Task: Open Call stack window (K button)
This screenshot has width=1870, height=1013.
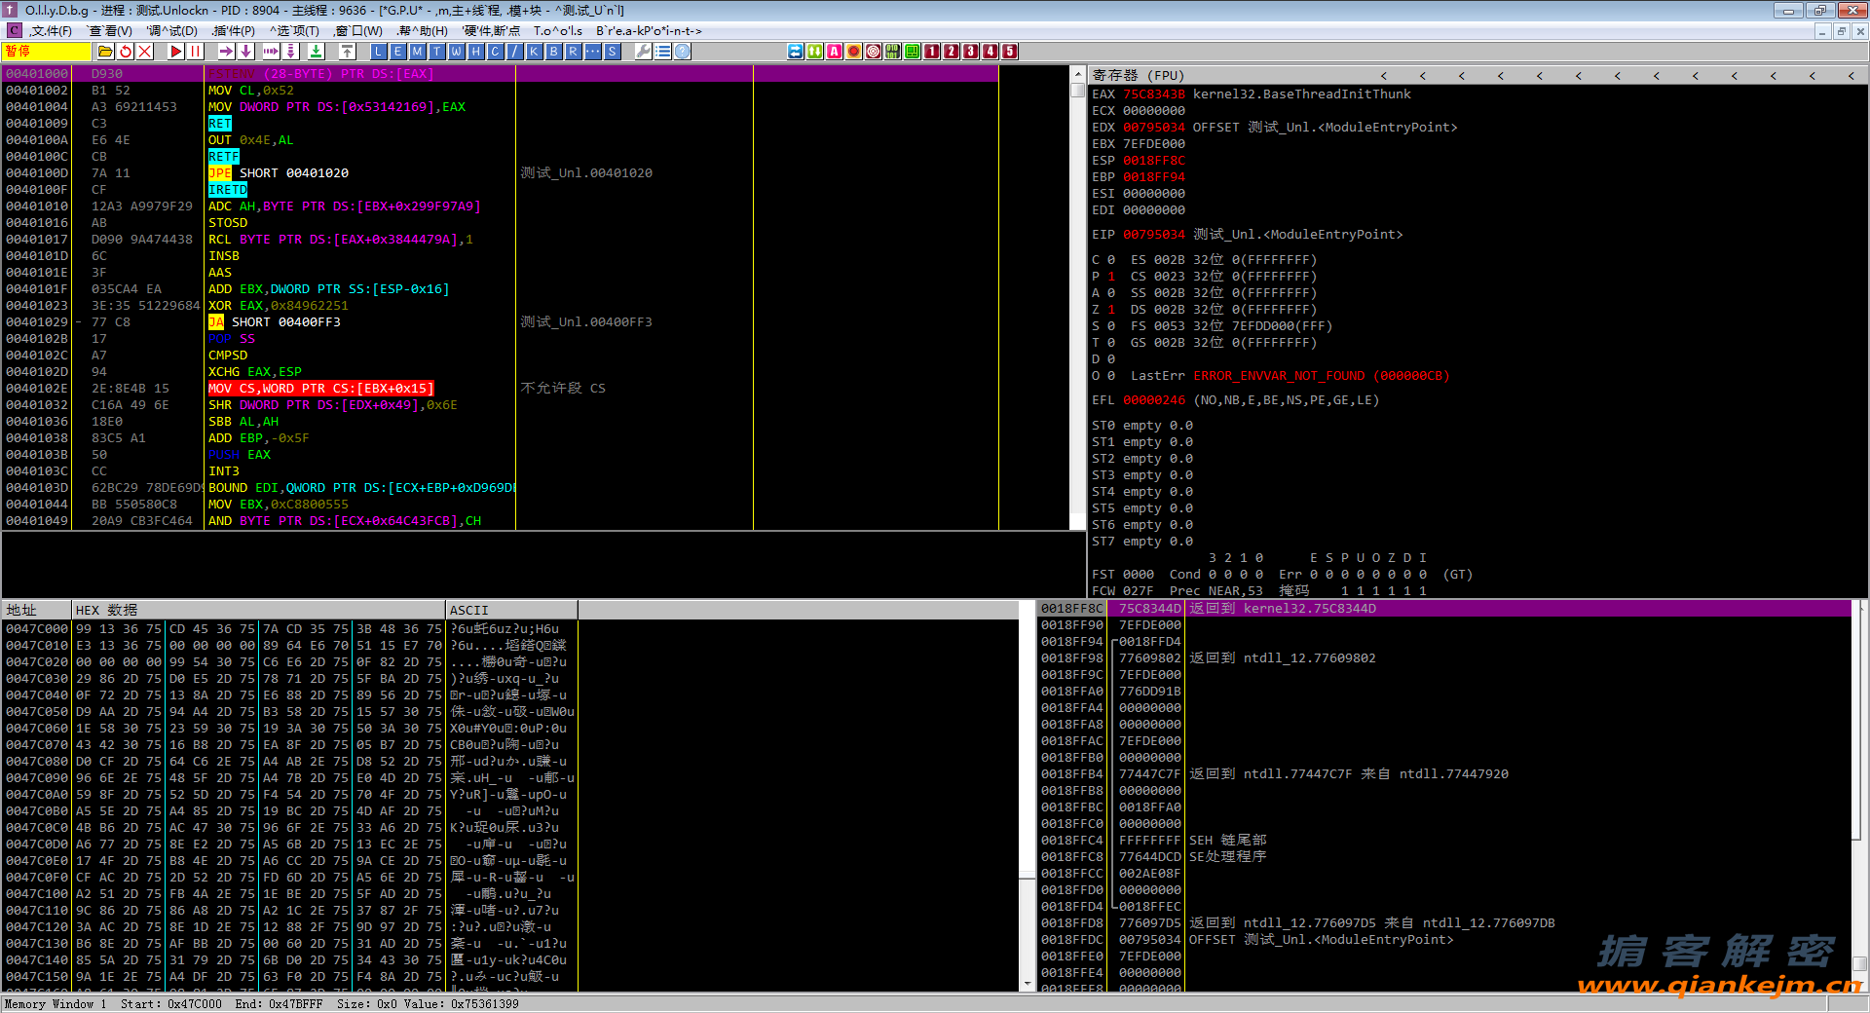Action: coord(534,52)
